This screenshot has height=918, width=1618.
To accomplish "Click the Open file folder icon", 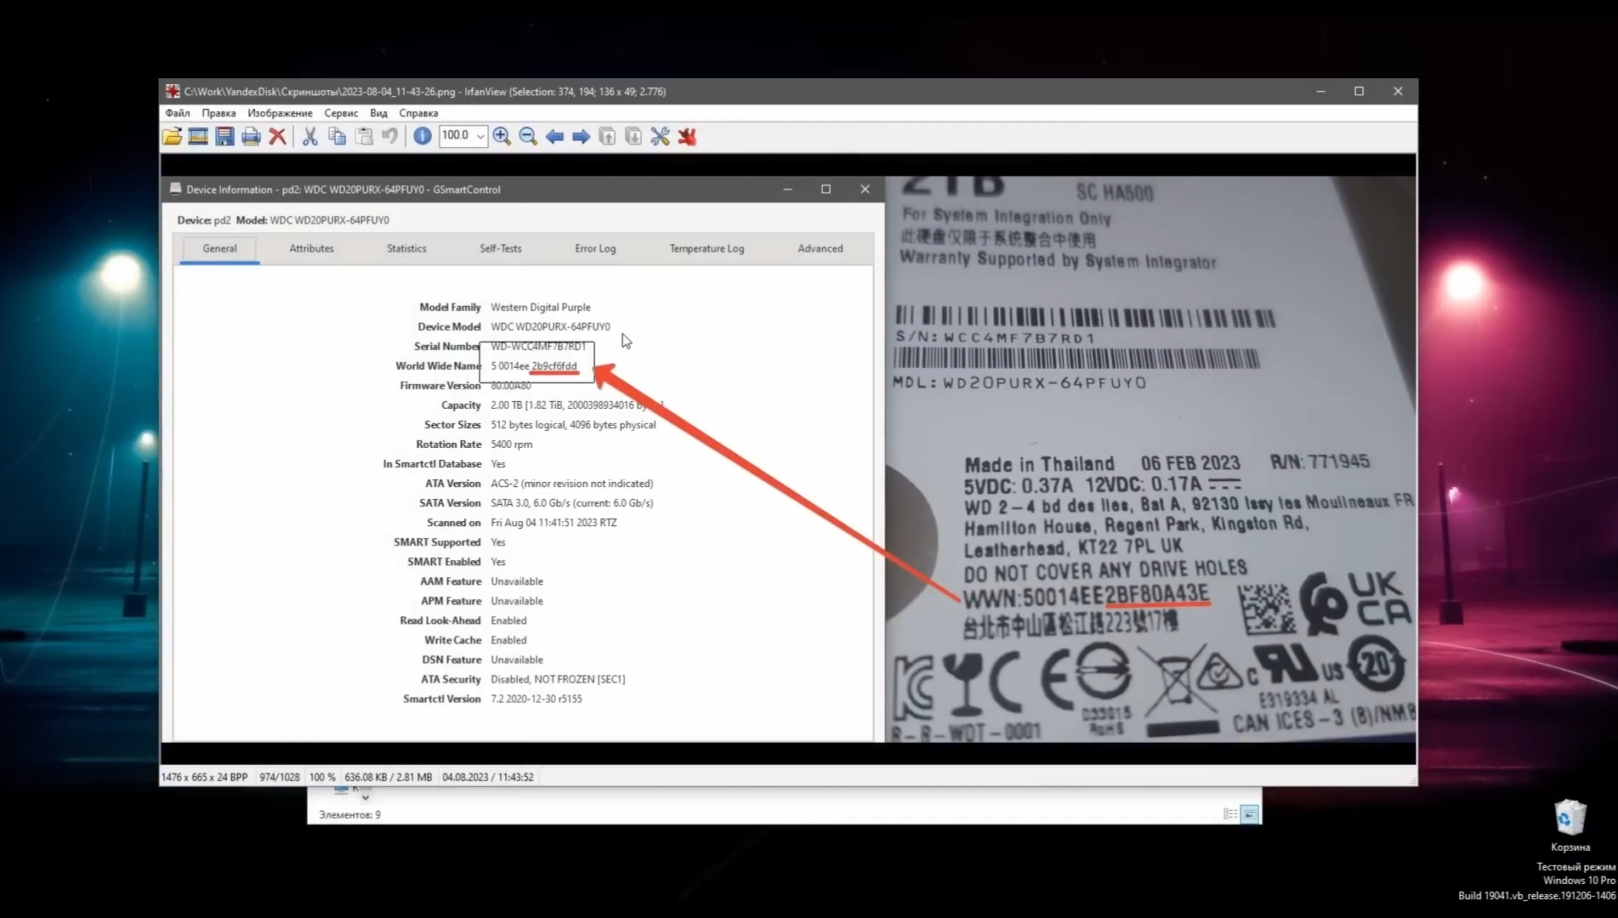I will [172, 136].
